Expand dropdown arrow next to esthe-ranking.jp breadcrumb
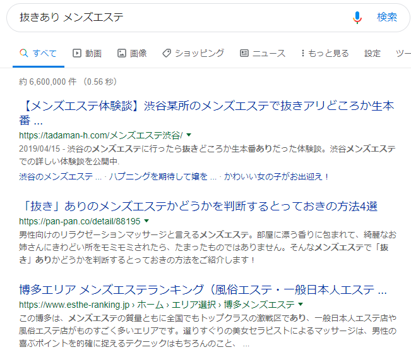 [x=301, y=304]
